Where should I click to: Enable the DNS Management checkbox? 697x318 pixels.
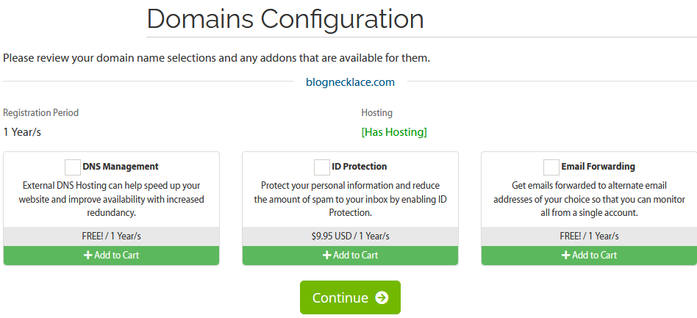(73, 167)
